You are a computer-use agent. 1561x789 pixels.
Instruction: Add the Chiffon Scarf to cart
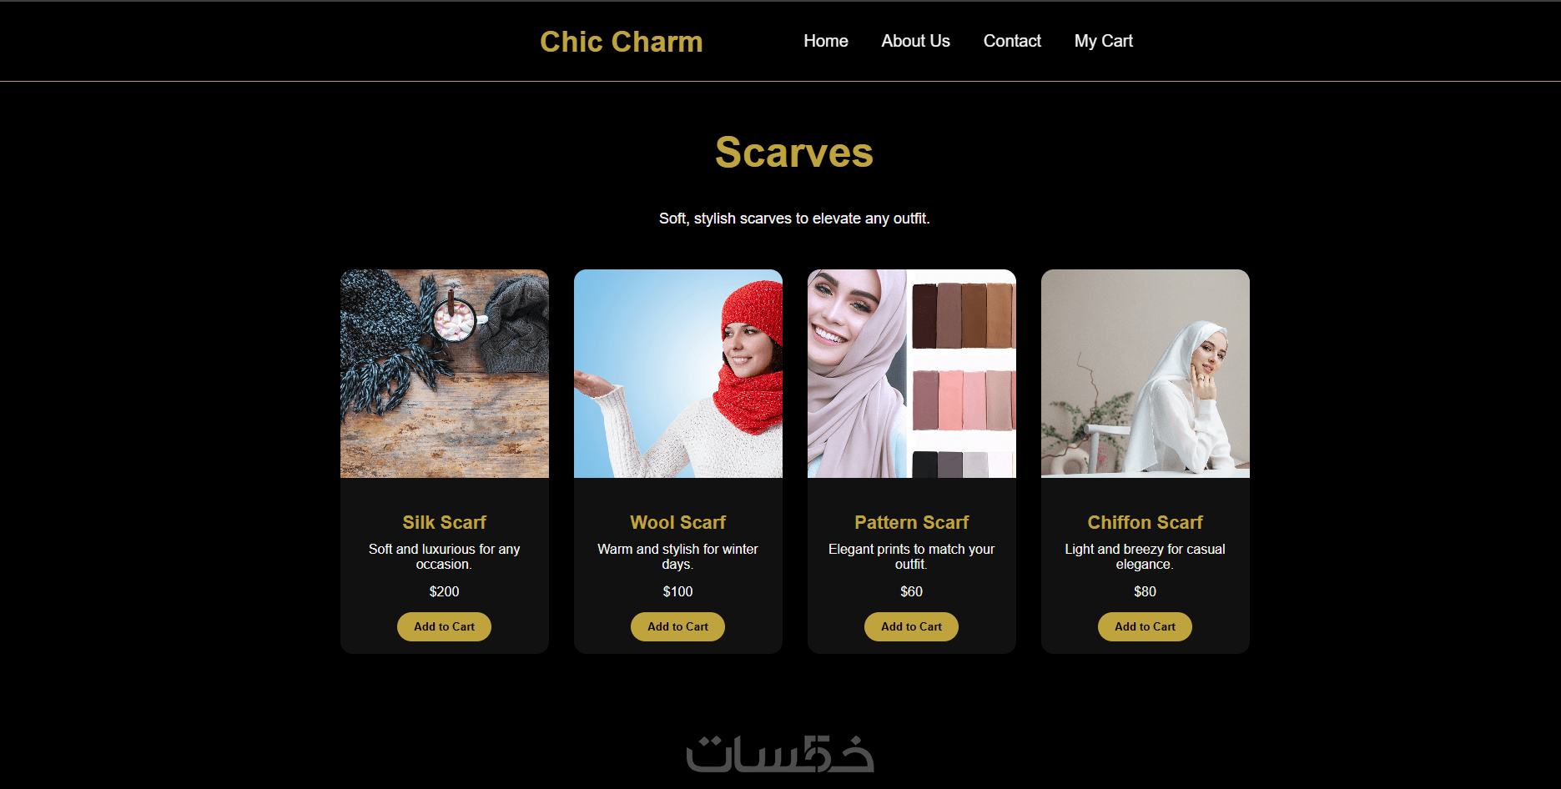pos(1145,626)
